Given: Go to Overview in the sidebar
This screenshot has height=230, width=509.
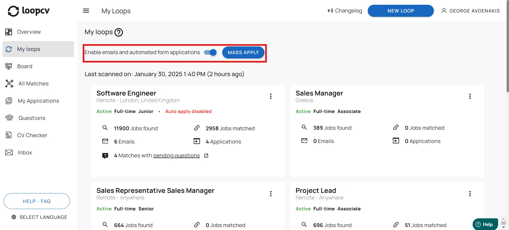Looking at the screenshot, I should (38, 32).
